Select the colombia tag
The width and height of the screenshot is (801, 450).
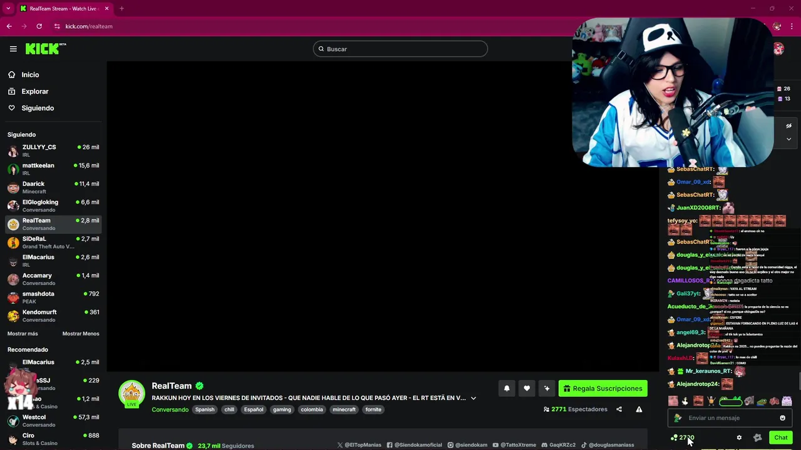312,409
